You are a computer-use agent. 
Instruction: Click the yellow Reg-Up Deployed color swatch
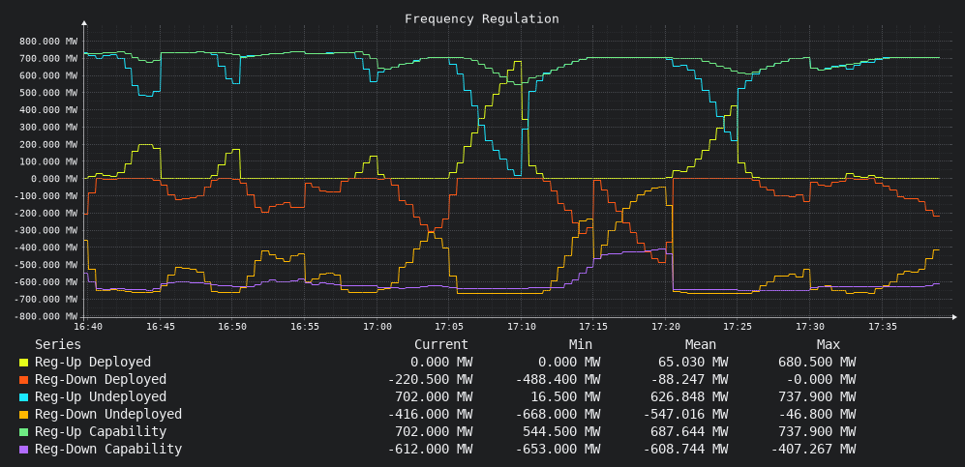(x=24, y=363)
